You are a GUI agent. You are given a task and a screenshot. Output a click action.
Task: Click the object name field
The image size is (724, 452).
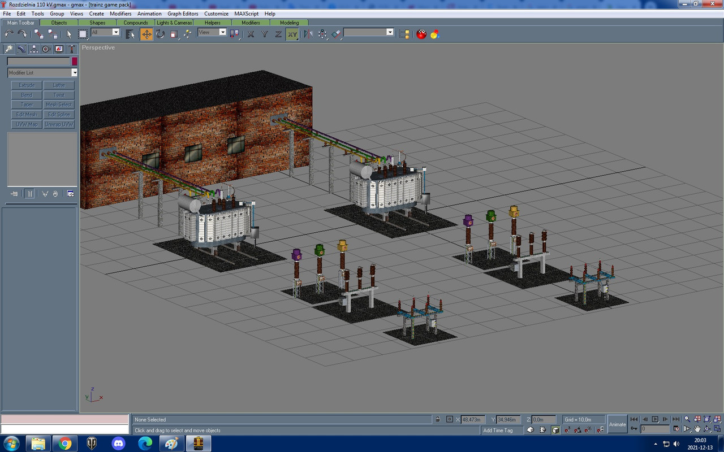38,61
